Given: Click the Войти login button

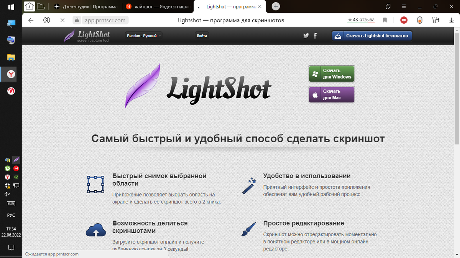Looking at the screenshot, I should coord(202,36).
